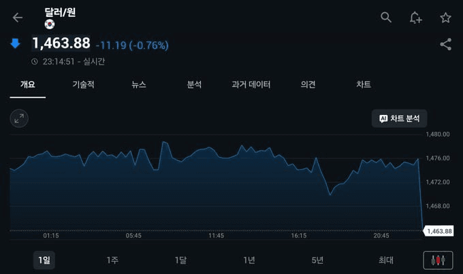Add a price alert with bell icon
463x274 pixels.
tap(415, 18)
